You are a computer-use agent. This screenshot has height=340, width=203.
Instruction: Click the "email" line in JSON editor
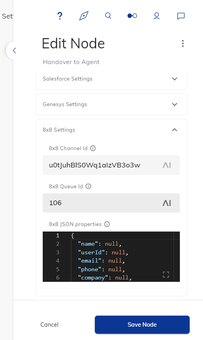[101, 261]
